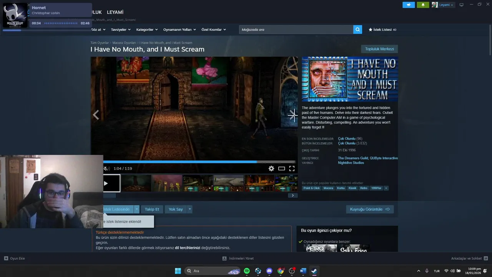Open İstek Listesi wishlist link
This screenshot has height=277, width=492.
pyautogui.click(x=382, y=30)
